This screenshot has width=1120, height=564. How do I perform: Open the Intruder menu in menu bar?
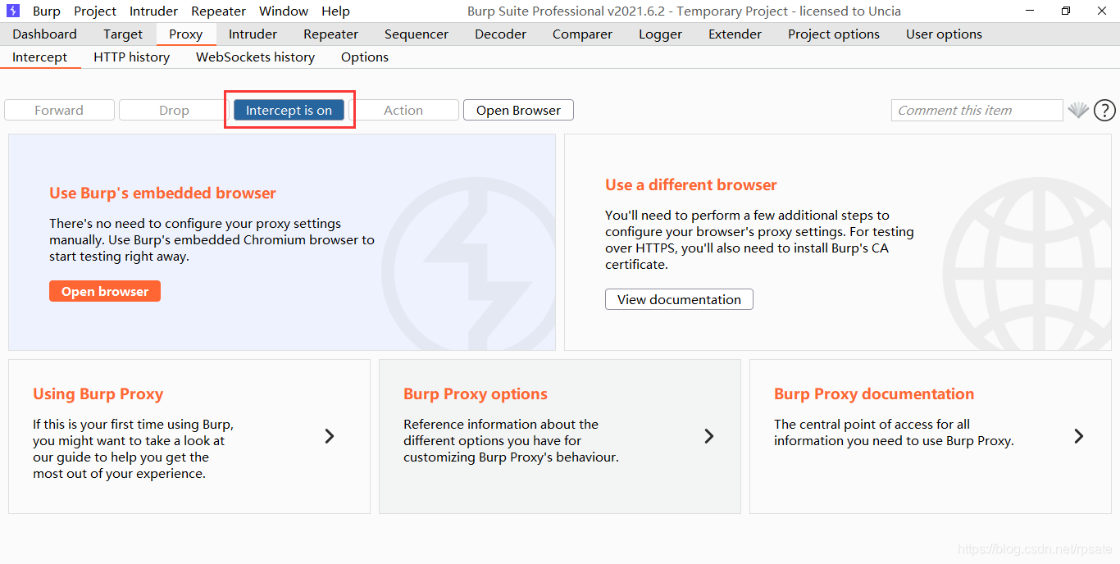[x=153, y=11]
